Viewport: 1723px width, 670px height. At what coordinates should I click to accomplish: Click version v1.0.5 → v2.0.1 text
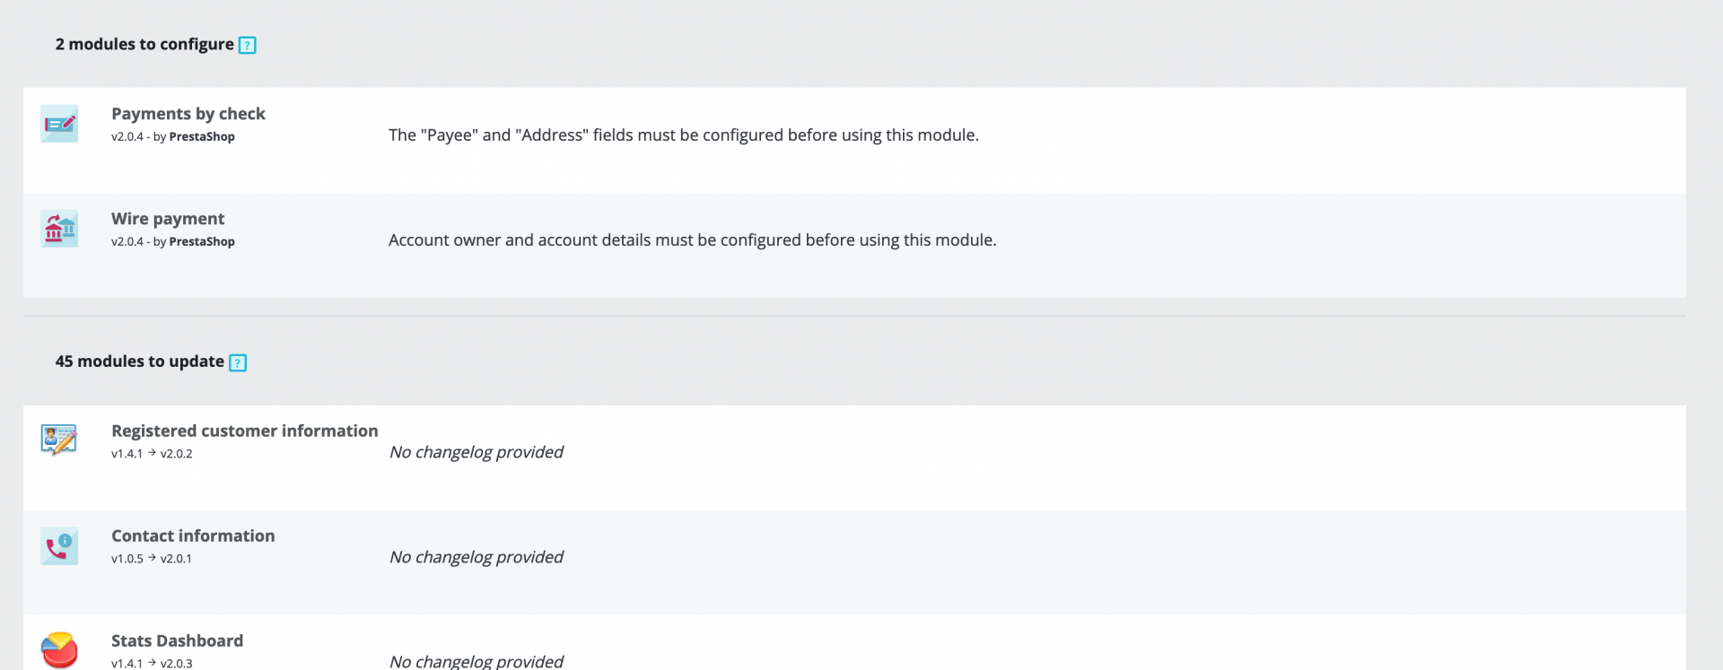152,559
